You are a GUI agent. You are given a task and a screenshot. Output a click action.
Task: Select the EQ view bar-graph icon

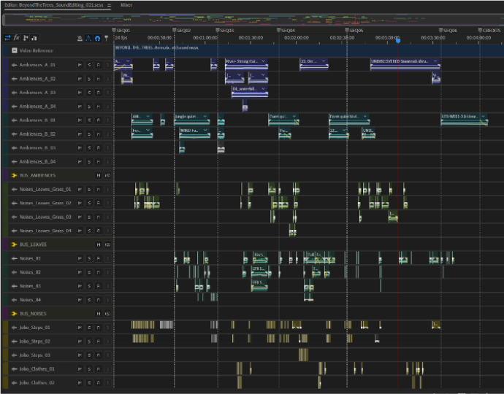coord(34,38)
